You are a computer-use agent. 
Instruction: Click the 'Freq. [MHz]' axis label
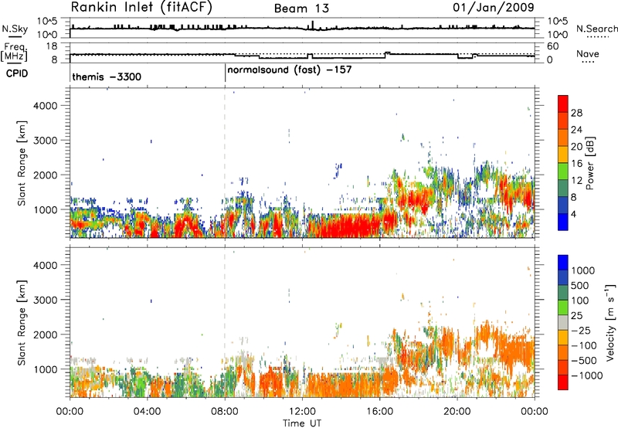point(15,53)
